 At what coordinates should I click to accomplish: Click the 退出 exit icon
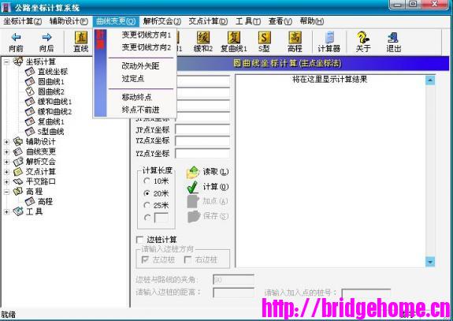coord(393,38)
